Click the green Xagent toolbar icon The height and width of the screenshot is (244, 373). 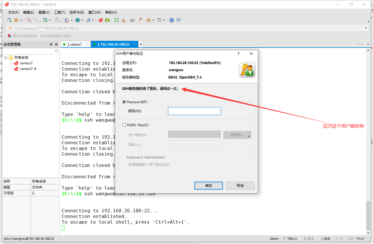coord(107,20)
